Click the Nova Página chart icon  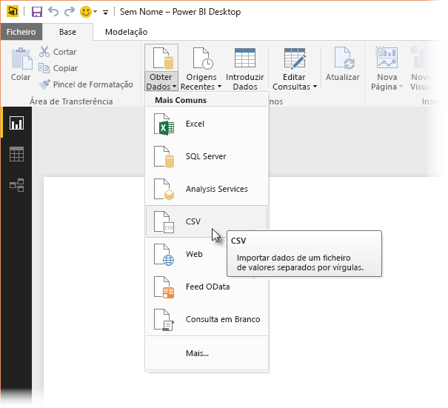click(x=387, y=58)
